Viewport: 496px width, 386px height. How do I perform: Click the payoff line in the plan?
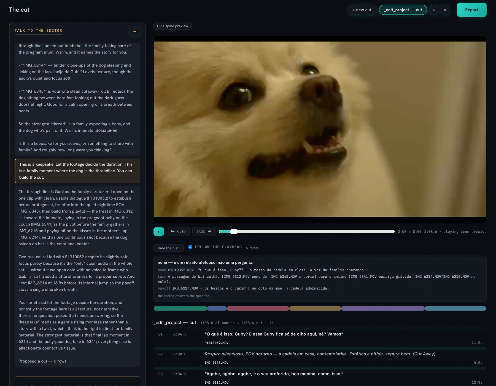point(243,288)
